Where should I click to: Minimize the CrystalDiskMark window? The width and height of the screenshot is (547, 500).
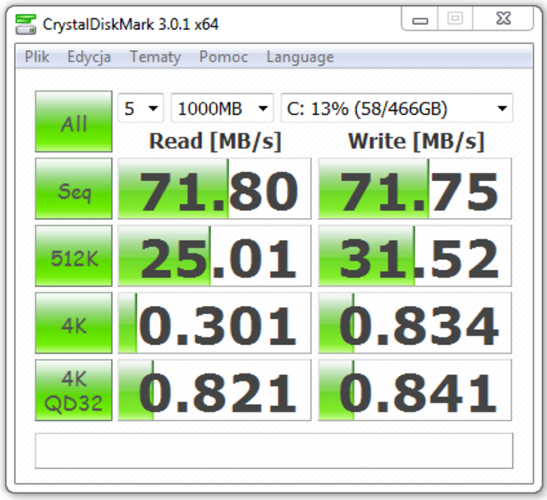tap(420, 18)
